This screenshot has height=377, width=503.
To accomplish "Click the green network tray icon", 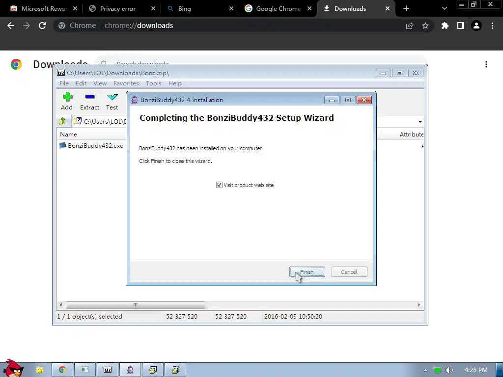I will tap(437, 370).
